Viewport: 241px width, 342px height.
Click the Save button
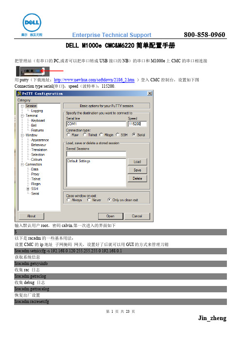pyautogui.click(x=137, y=170)
